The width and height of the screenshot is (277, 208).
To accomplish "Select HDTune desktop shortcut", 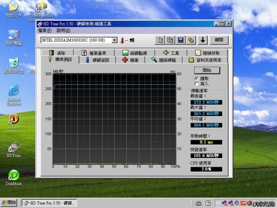I will tap(13, 149).
